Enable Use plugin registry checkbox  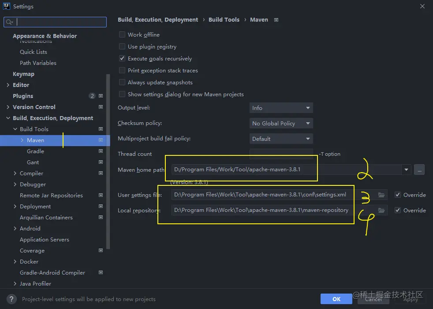pyautogui.click(x=122, y=46)
